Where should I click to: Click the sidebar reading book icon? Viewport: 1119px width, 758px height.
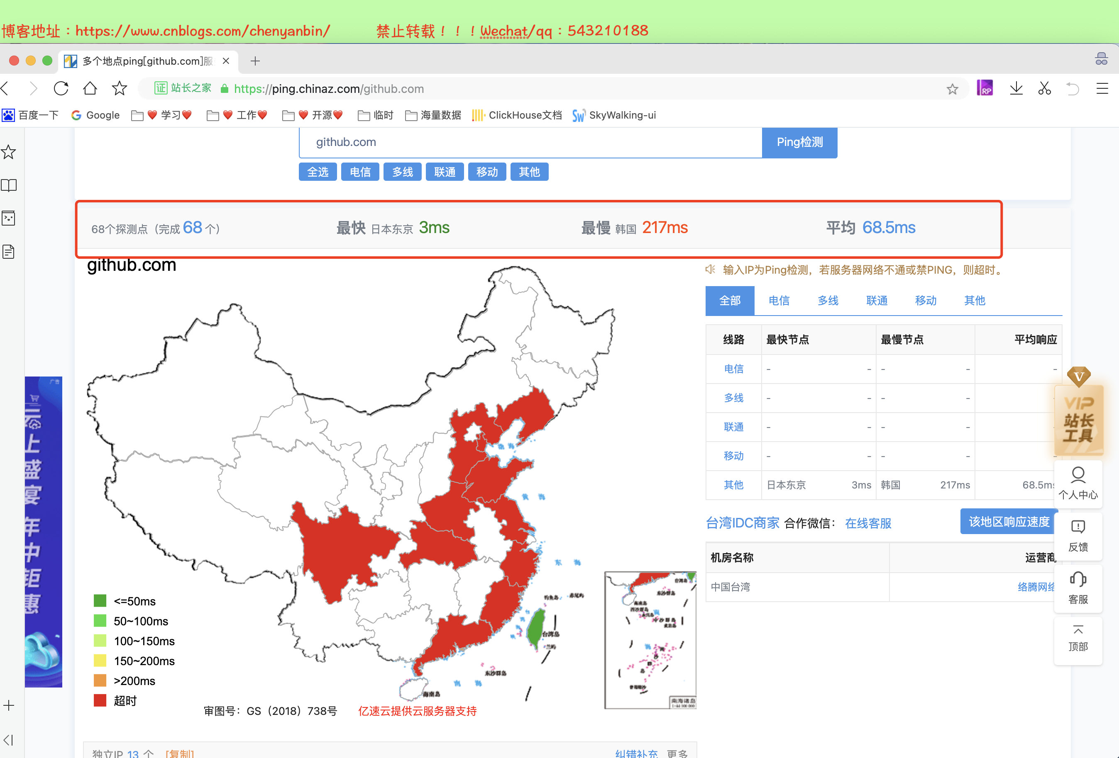pos(9,185)
